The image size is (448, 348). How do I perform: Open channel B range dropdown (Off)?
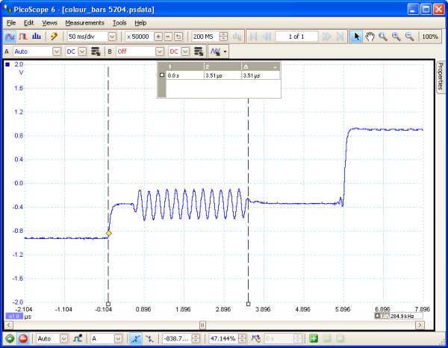click(x=160, y=52)
